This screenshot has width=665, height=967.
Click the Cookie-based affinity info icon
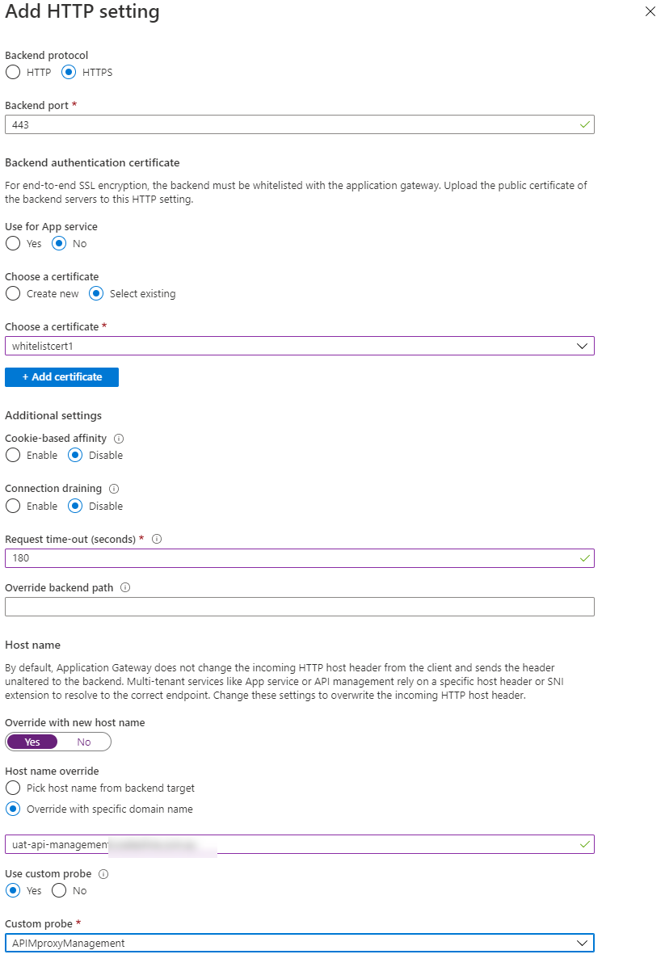point(119,439)
